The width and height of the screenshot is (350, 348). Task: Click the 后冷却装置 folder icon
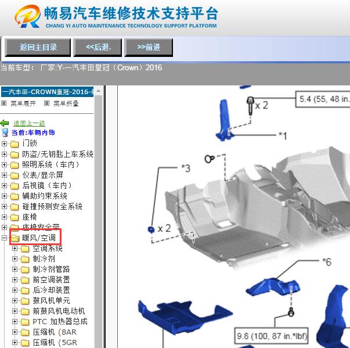[x=25, y=291]
